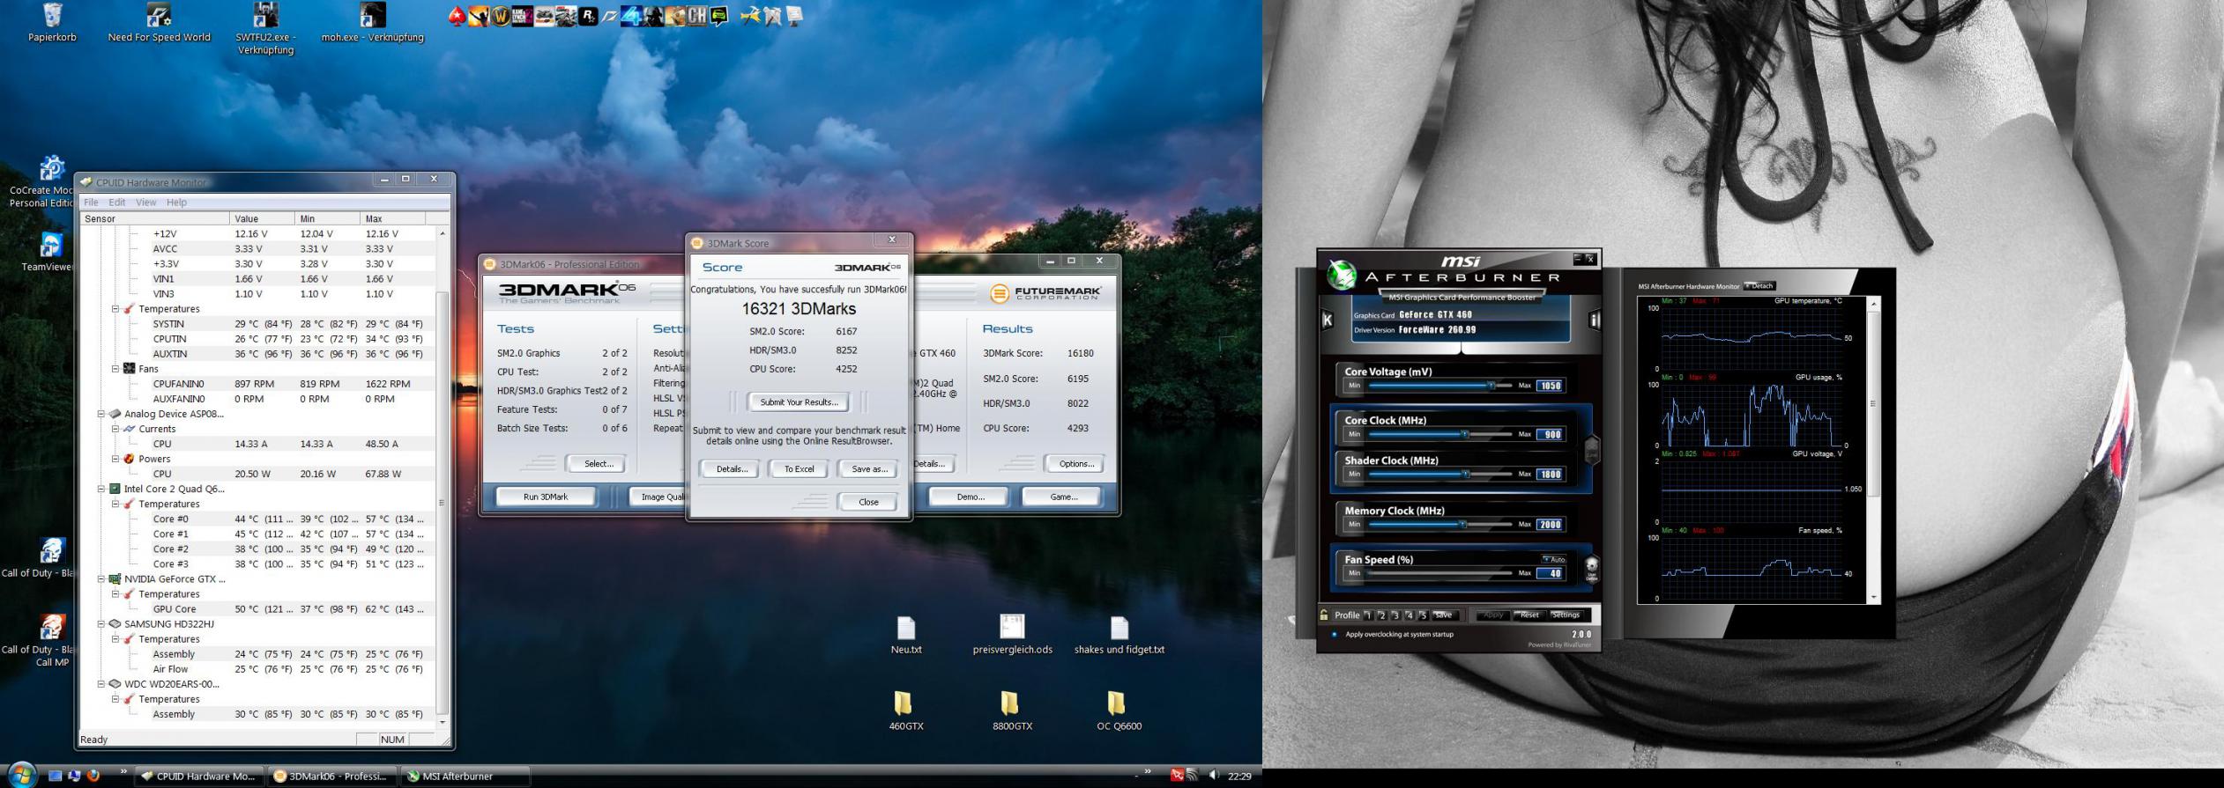
Task: Collapse the WDC WD20EARS node
Action: (101, 684)
